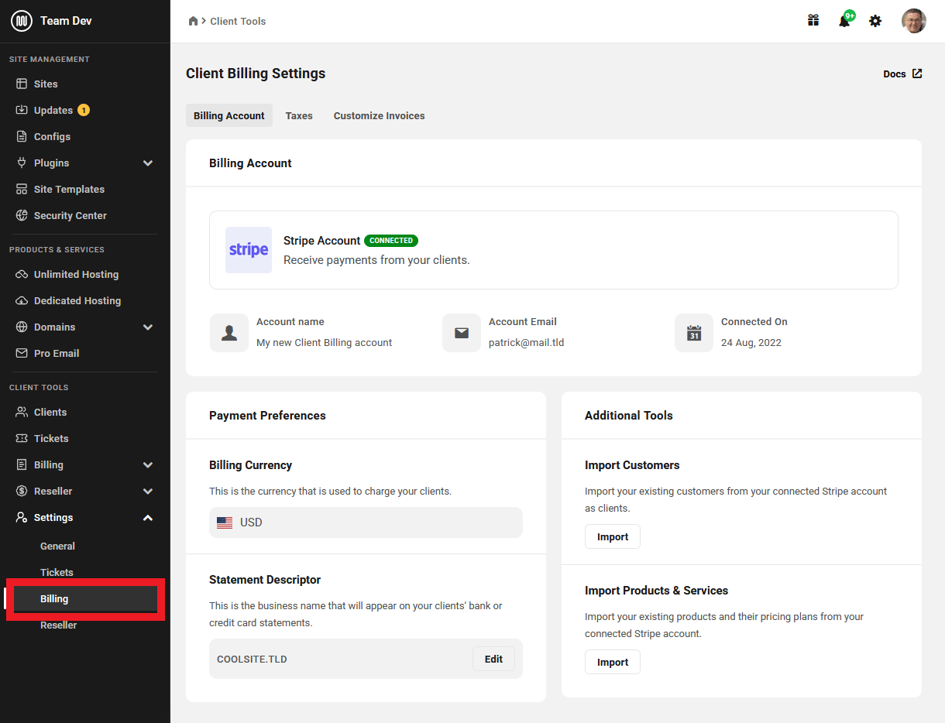This screenshot has width=945, height=723.
Task: Click the Updates badge showing 1
Action: 84,110
